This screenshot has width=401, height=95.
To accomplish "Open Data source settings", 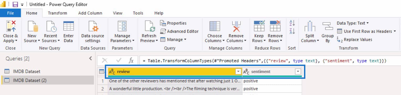I will click(93, 26).
